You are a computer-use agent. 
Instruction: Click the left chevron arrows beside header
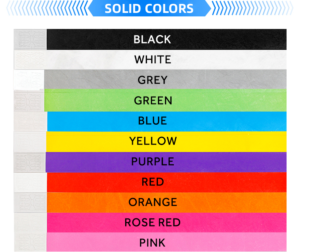click(x=47, y=9)
